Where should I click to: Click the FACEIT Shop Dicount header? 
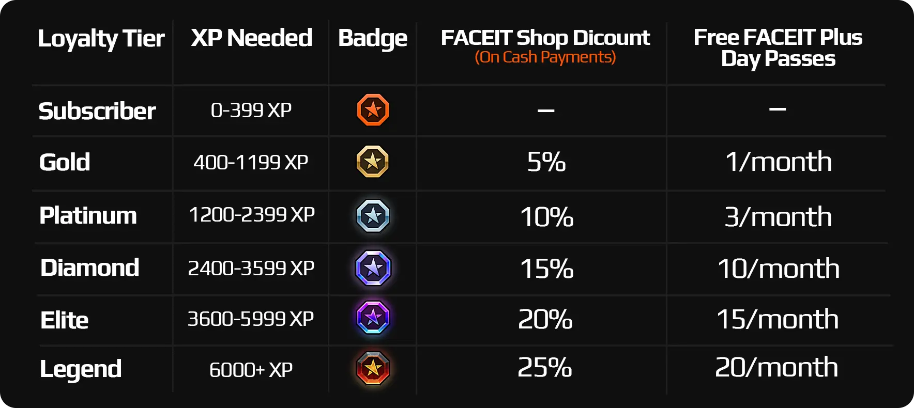click(545, 38)
